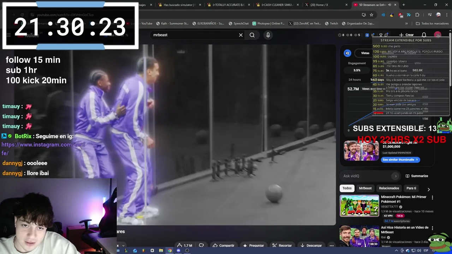Switch to the Has buscado simulator tab
The width and height of the screenshot is (452, 254).
178,5
